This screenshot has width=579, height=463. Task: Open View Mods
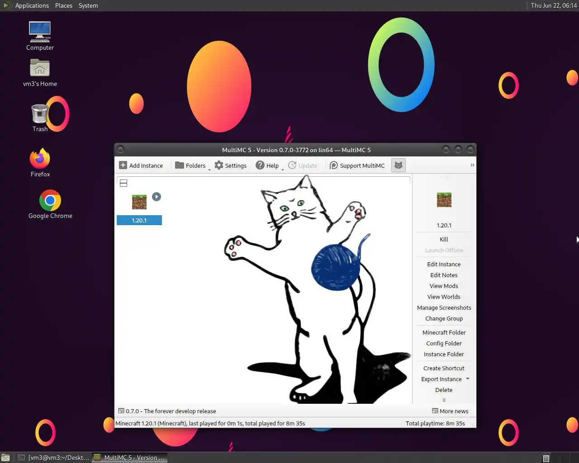coord(444,286)
